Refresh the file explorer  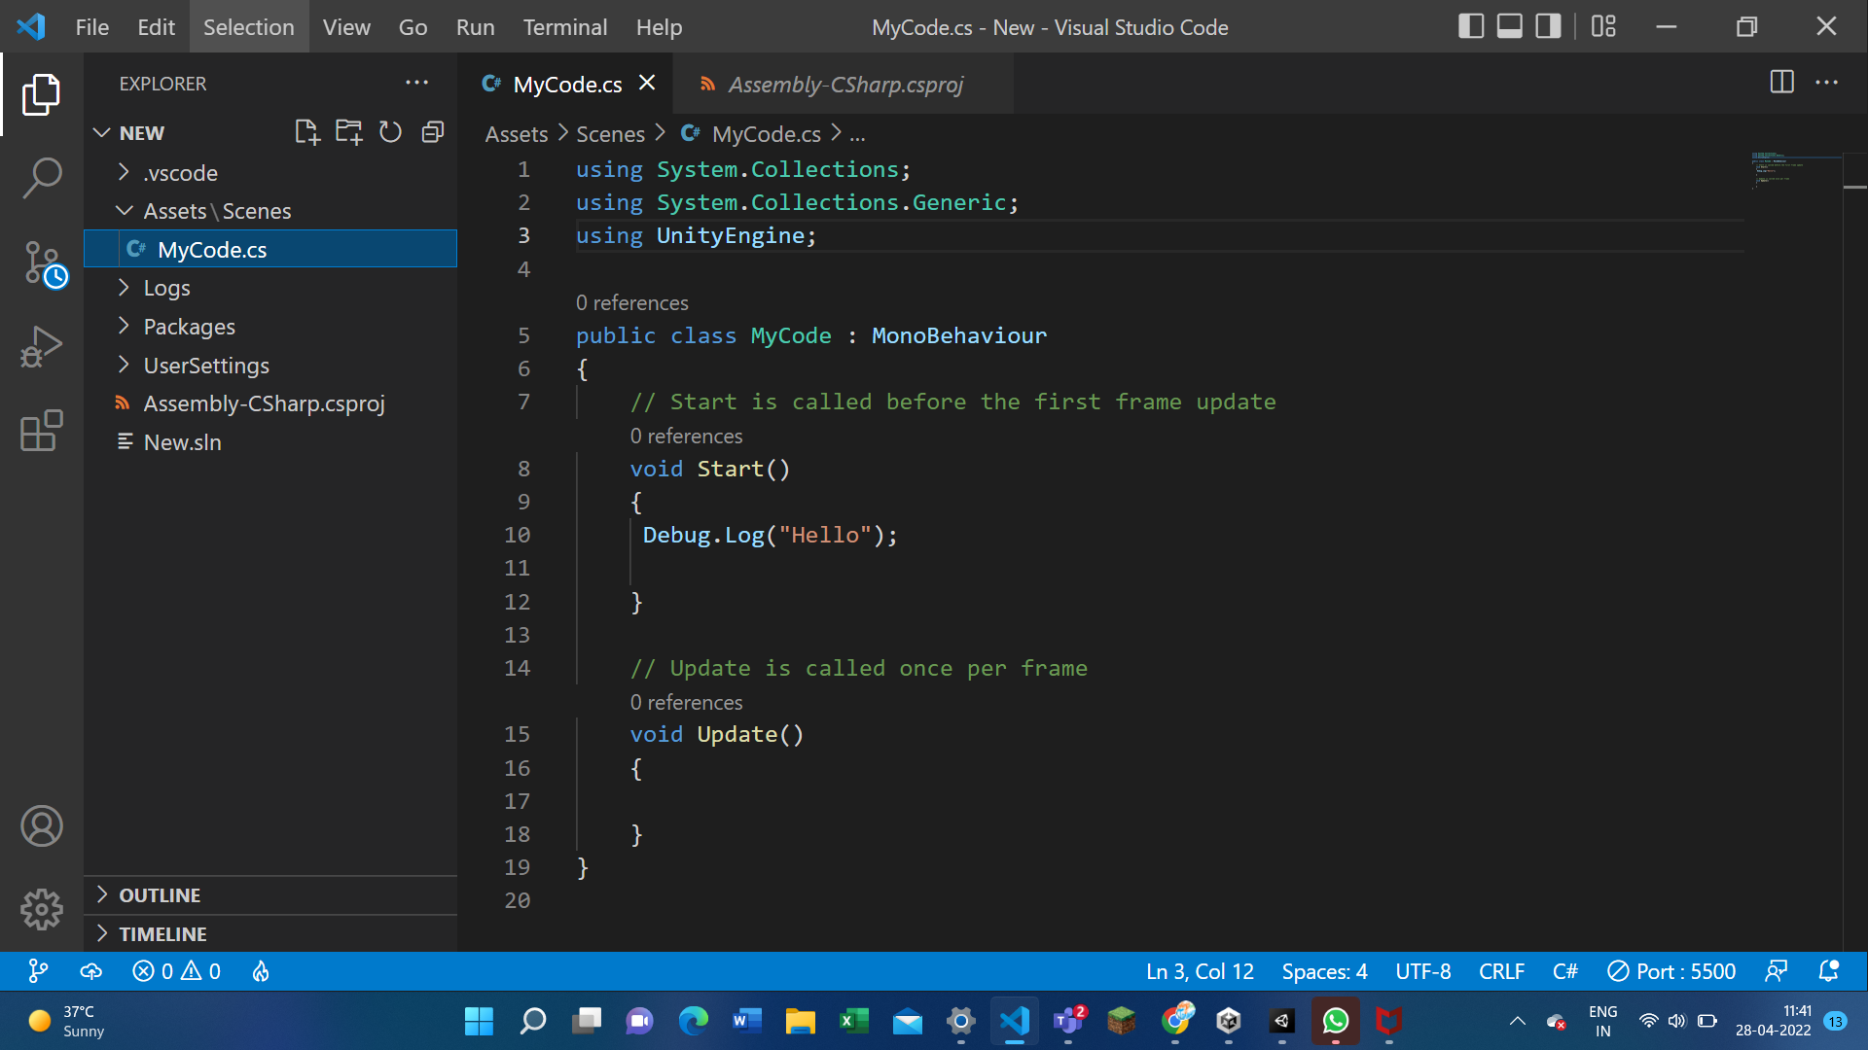(x=390, y=131)
